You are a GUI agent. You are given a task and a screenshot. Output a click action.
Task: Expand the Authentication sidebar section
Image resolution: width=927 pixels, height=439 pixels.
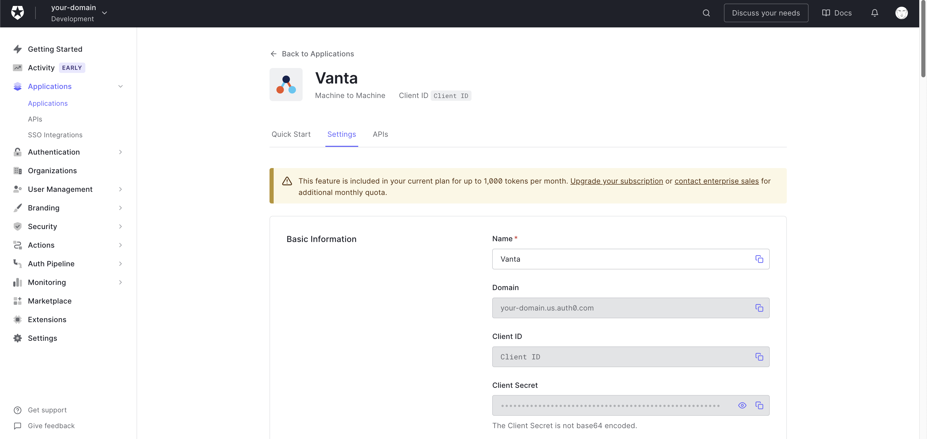click(121, 152)
